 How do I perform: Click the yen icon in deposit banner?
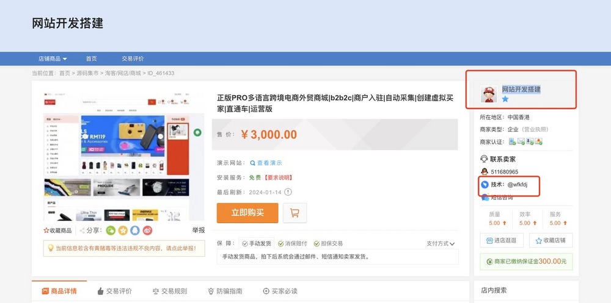click(489, 262)
